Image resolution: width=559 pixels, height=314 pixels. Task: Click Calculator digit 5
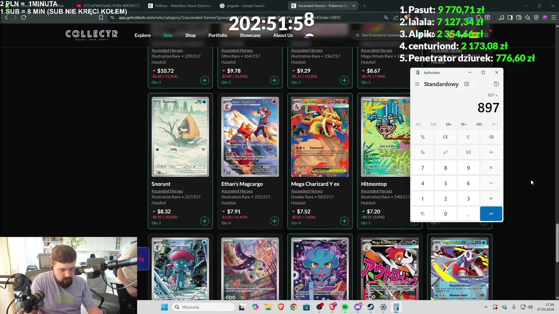[x=445, y=183]
